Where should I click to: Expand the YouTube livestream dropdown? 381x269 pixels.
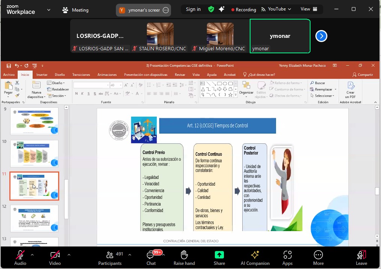tap(276, 9)
